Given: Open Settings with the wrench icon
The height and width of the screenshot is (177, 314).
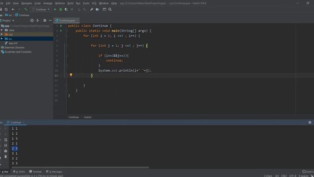Looking at the screenshot, I should tap(92, 9).
